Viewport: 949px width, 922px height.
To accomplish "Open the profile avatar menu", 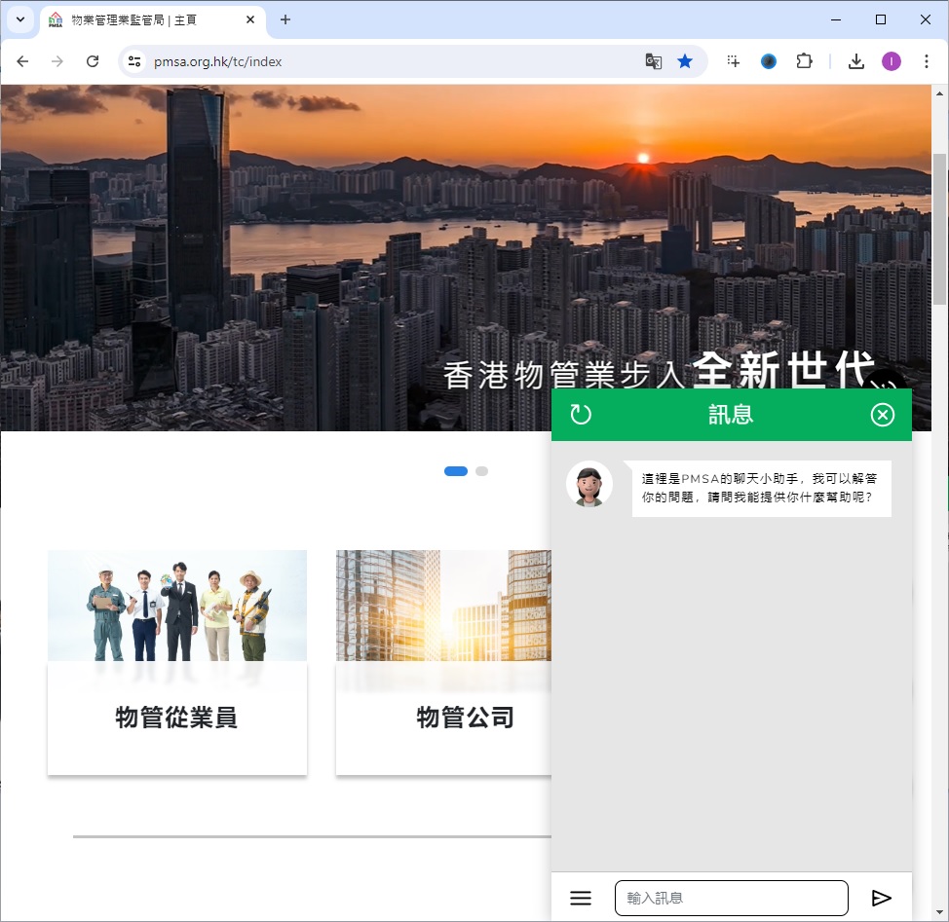I will [892, 61].
